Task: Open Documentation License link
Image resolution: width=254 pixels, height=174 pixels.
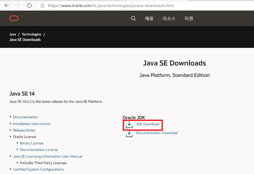Action: coord(39,150)
